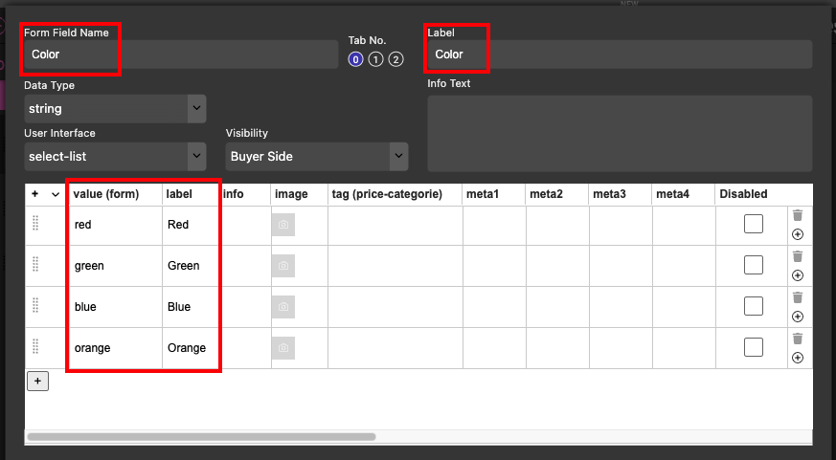Screen dimensions: 836x460
Task: Select Tab No. 1
Action: tap(376, 59)
